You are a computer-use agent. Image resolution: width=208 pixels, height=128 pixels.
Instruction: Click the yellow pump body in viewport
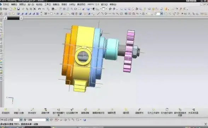83,39
